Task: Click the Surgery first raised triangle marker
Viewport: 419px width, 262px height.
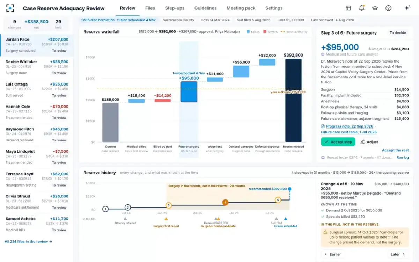Action: [166, 219]
